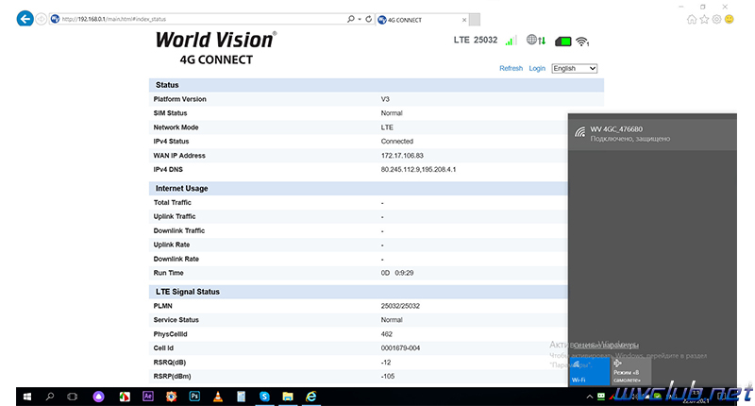The width and height of the screenshot is (755, 406).
Task: Click the Refresh link
Action: tap(511, 68)
